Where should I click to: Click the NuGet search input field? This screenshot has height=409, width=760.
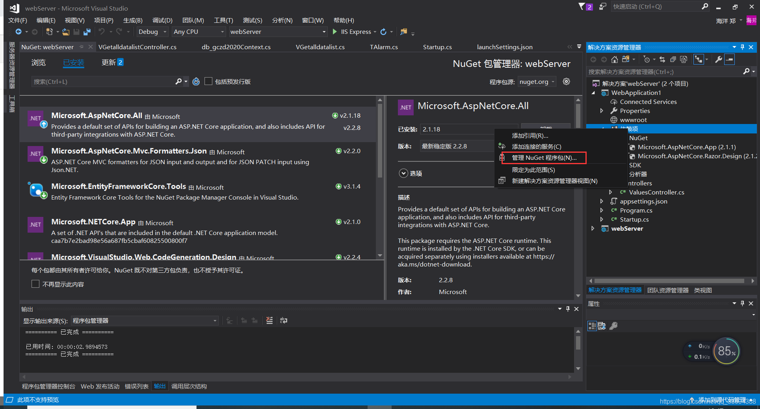(103, 81)
